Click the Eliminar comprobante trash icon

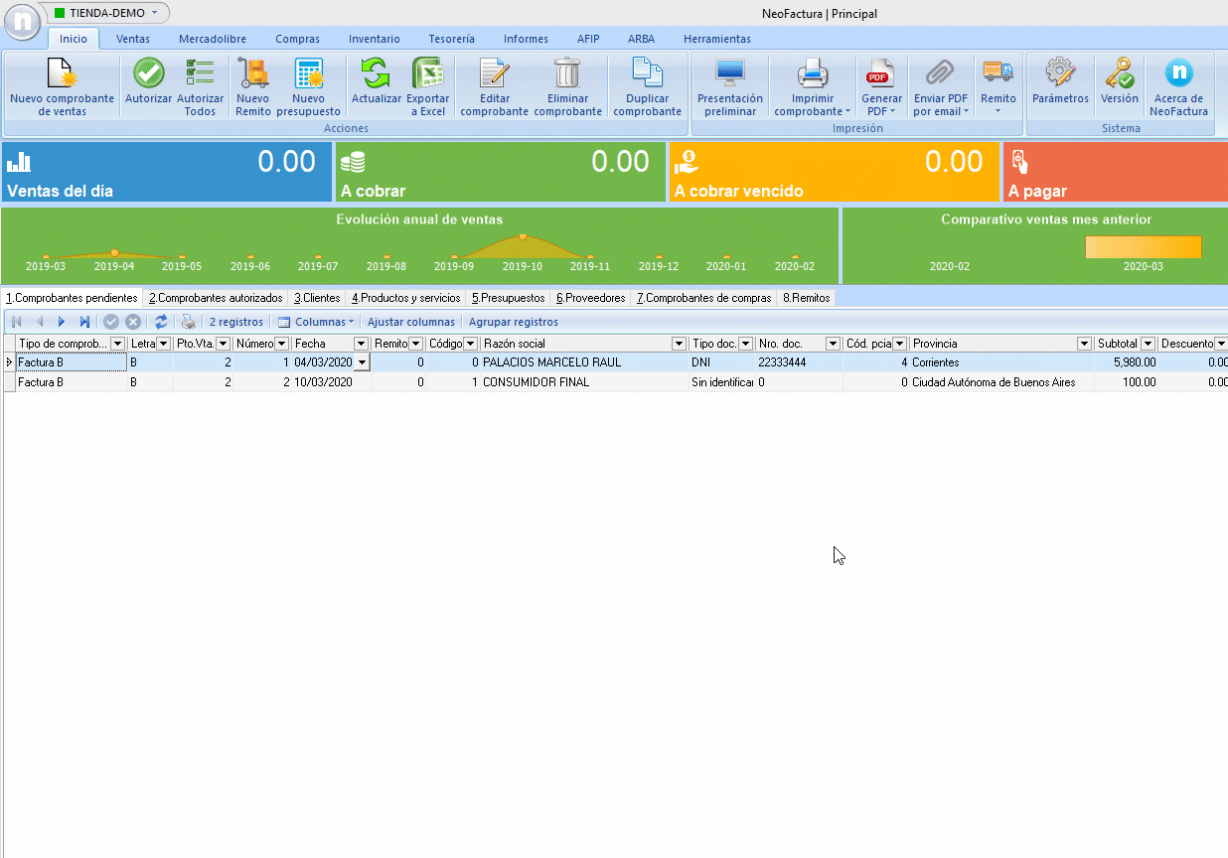tap(567, 74)
